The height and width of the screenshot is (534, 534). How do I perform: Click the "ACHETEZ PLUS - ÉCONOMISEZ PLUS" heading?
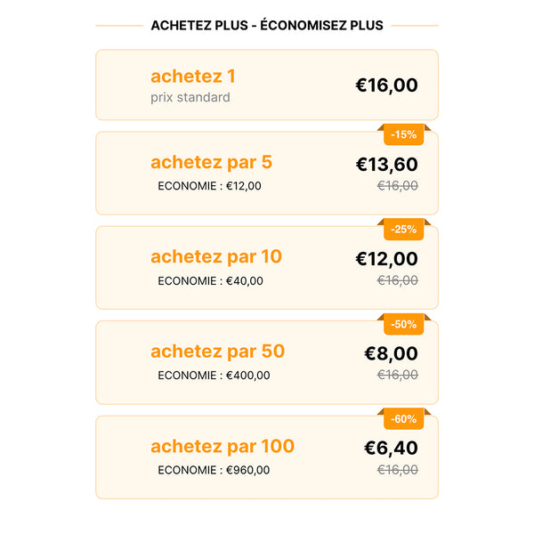(x=267, y=26)
